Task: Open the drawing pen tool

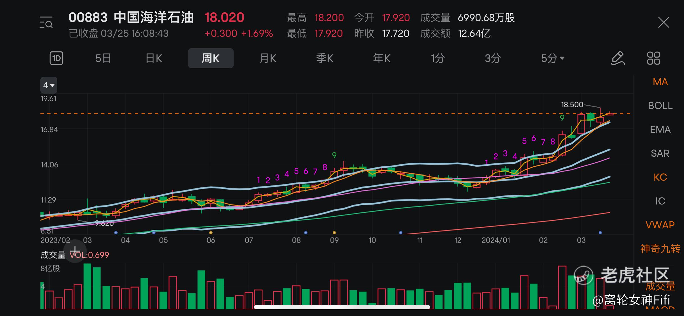Action: tap(618, 58)
